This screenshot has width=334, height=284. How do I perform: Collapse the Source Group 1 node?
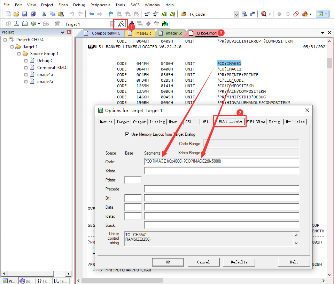(x=19, y=54)
